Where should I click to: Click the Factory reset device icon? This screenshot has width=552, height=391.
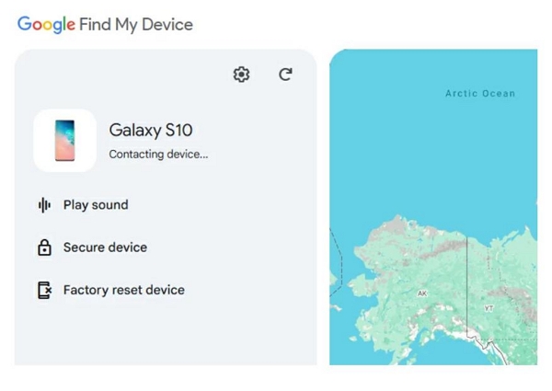43,290
